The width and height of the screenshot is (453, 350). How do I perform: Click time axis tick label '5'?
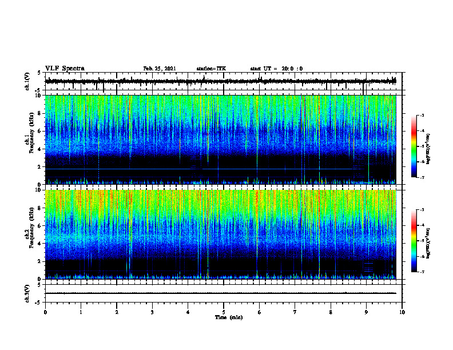[x=224, y=312]
